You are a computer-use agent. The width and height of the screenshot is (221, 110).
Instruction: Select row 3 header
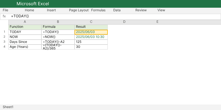[4, 42]
